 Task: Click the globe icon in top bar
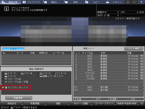click(x=128, y=2)
